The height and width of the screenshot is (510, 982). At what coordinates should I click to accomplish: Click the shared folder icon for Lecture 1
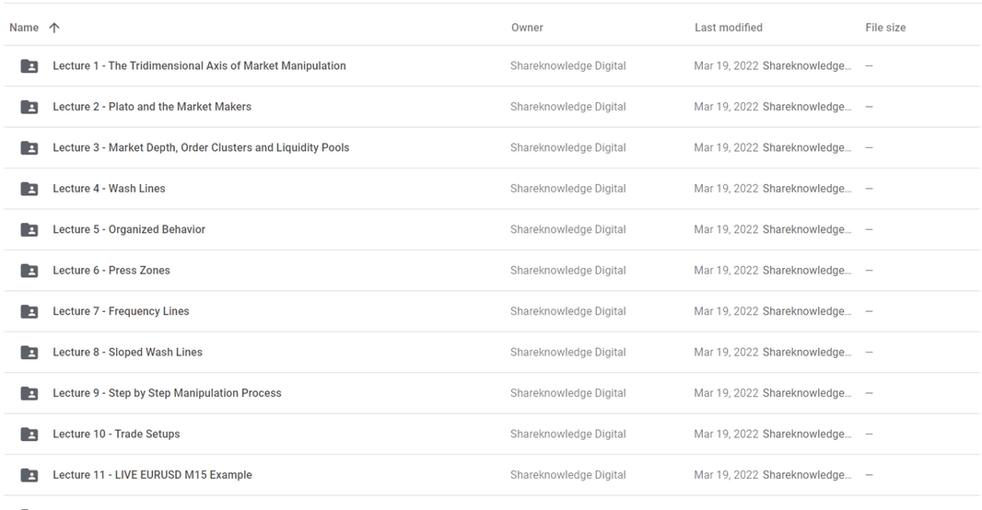pos(29,65)
